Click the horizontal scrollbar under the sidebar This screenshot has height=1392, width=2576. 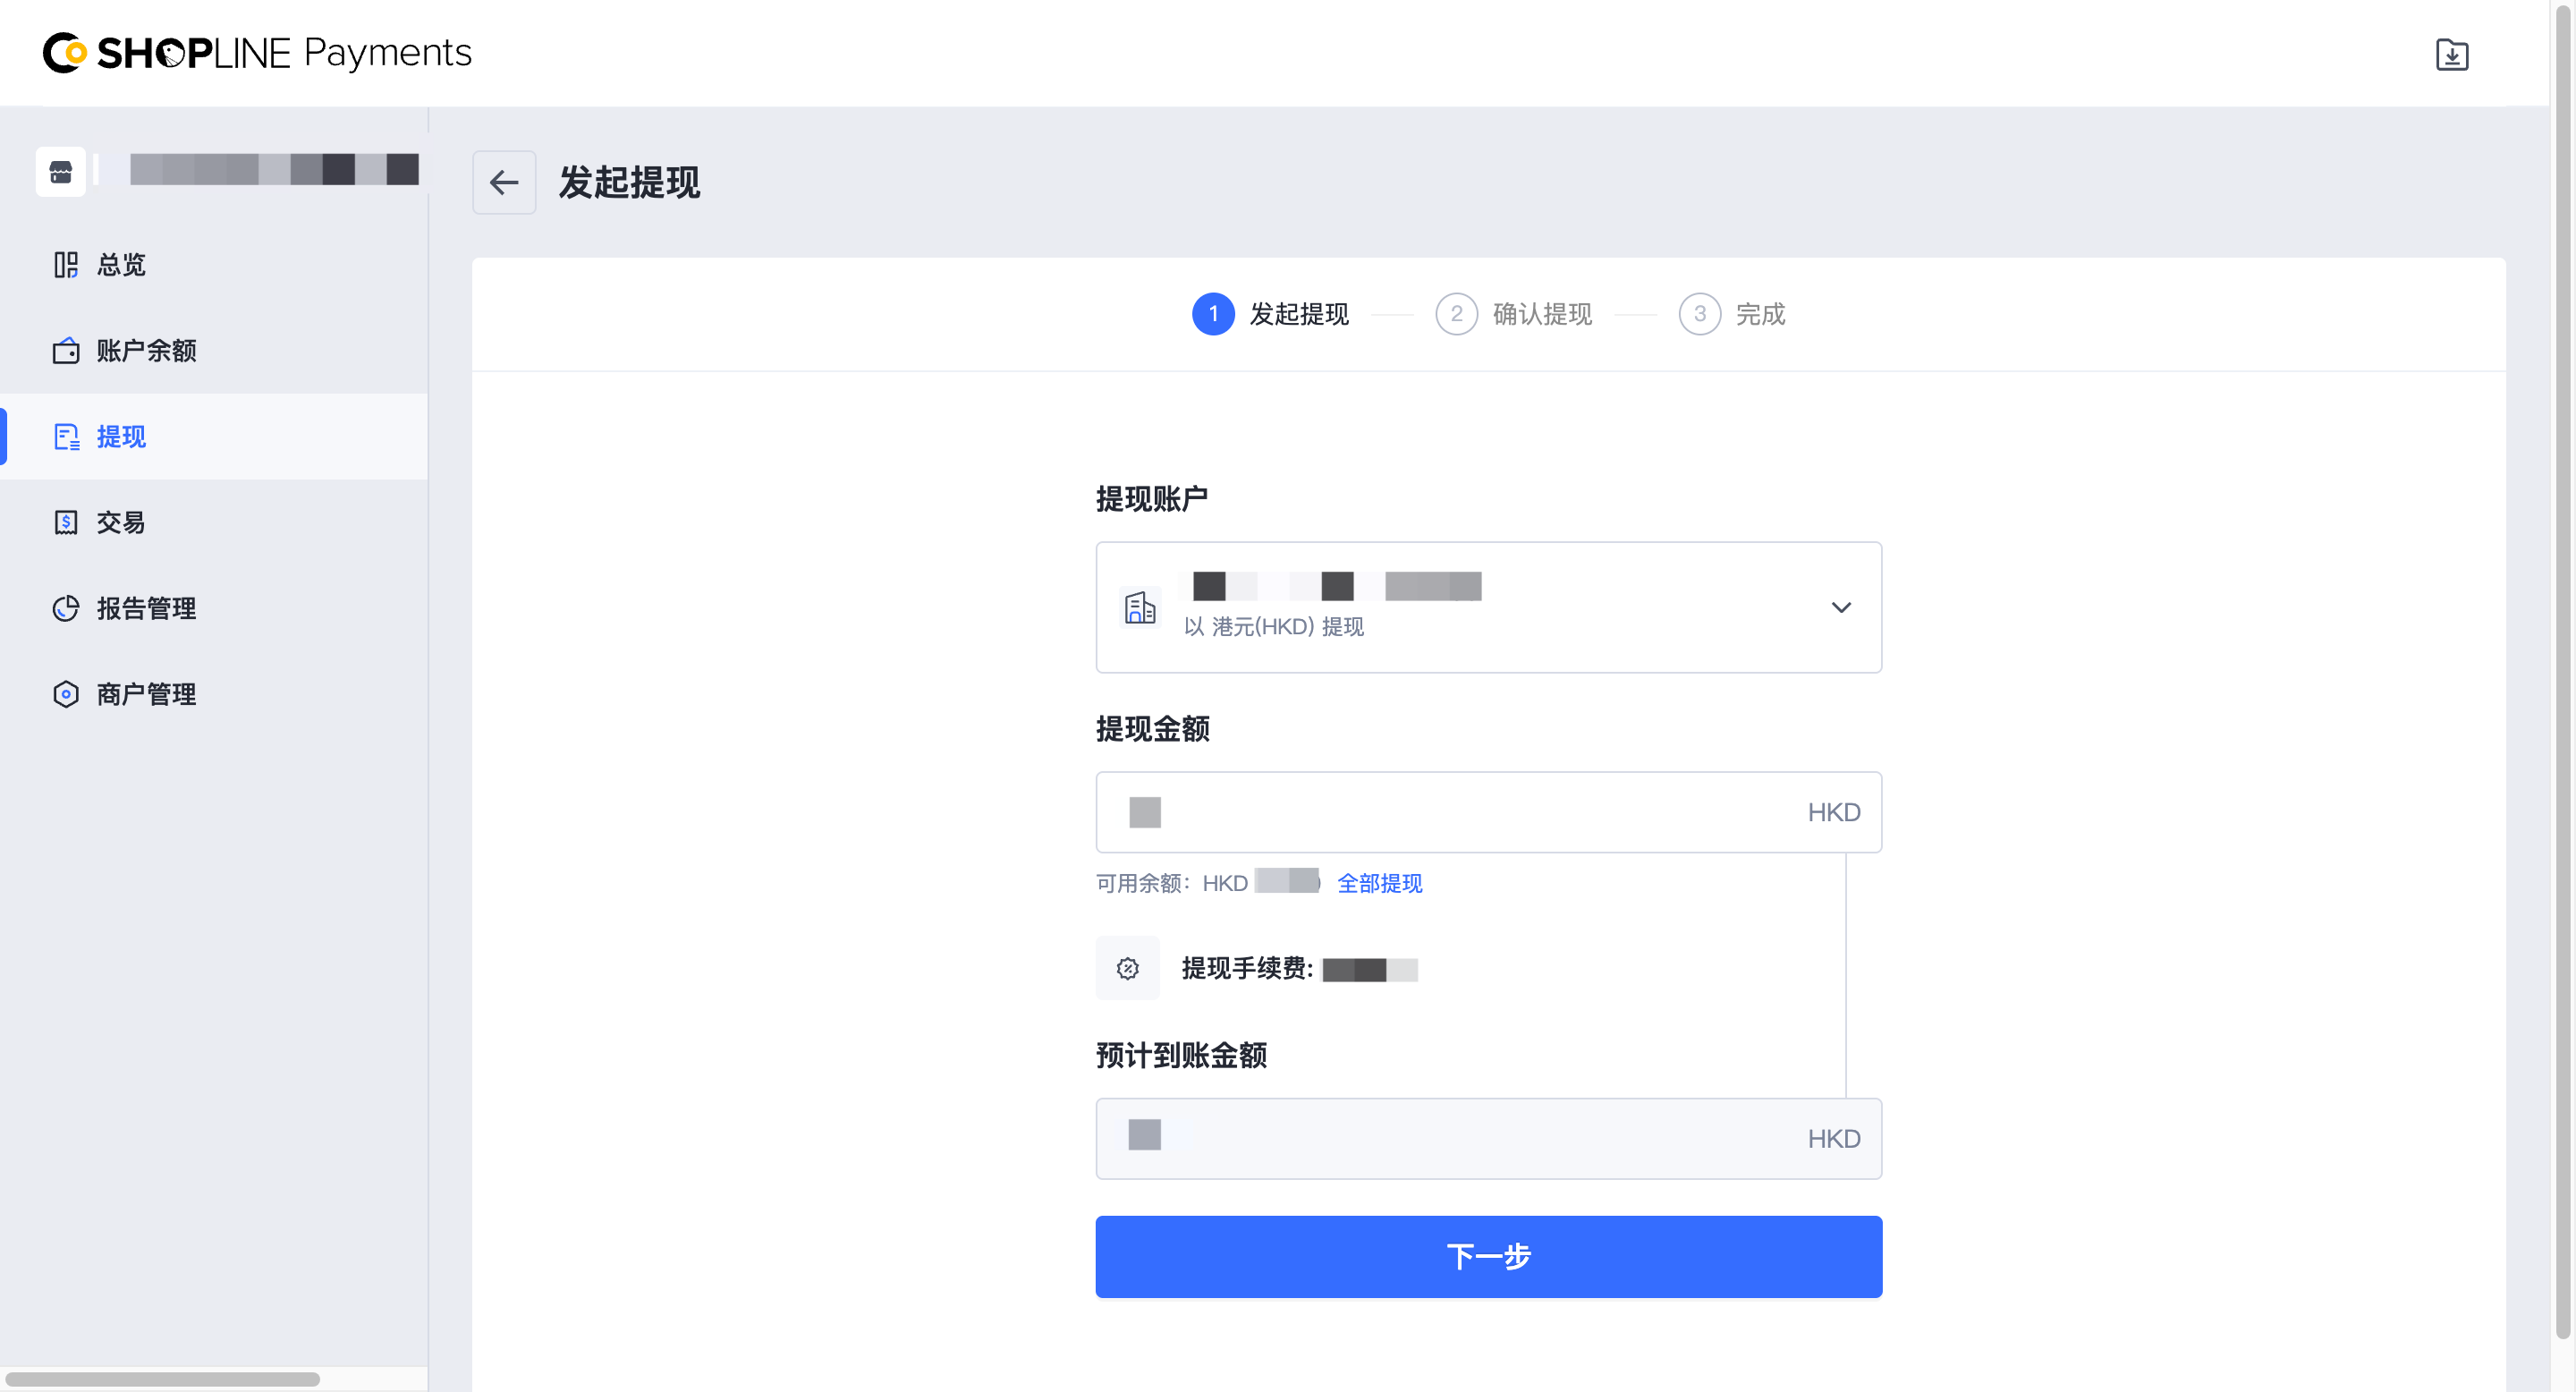163,1379
